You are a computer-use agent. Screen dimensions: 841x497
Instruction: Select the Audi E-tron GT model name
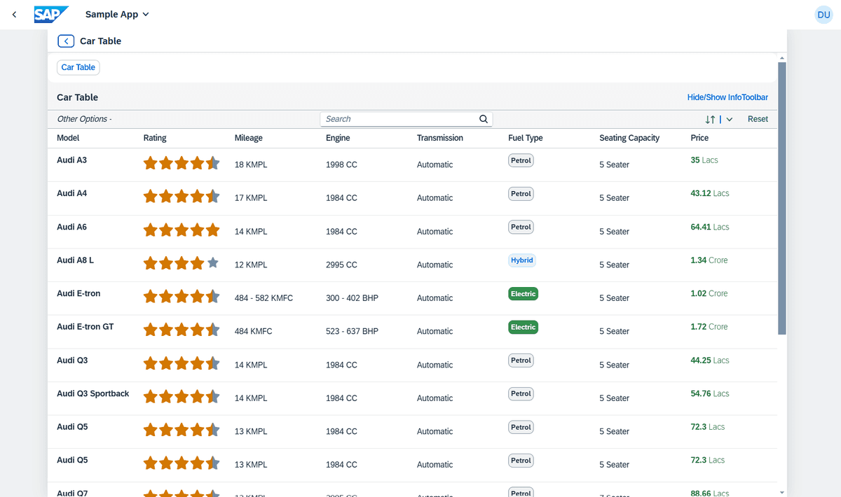pyautogui.click(x=85, y=327)
